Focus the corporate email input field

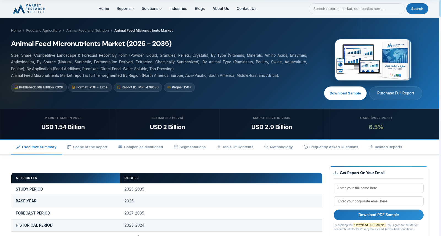coord(378,201)
